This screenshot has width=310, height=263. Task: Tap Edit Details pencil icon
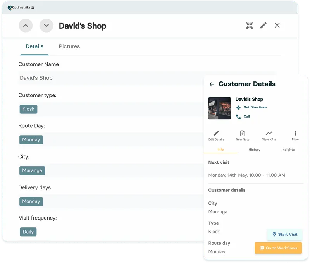coord(216,133)
